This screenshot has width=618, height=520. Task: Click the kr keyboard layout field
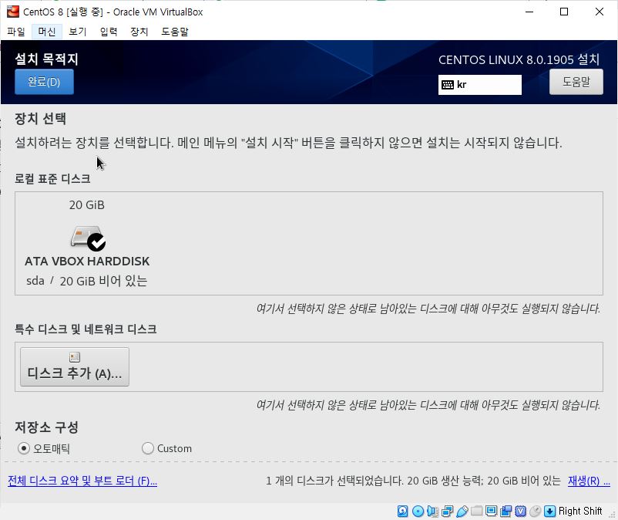coord(479,85)
